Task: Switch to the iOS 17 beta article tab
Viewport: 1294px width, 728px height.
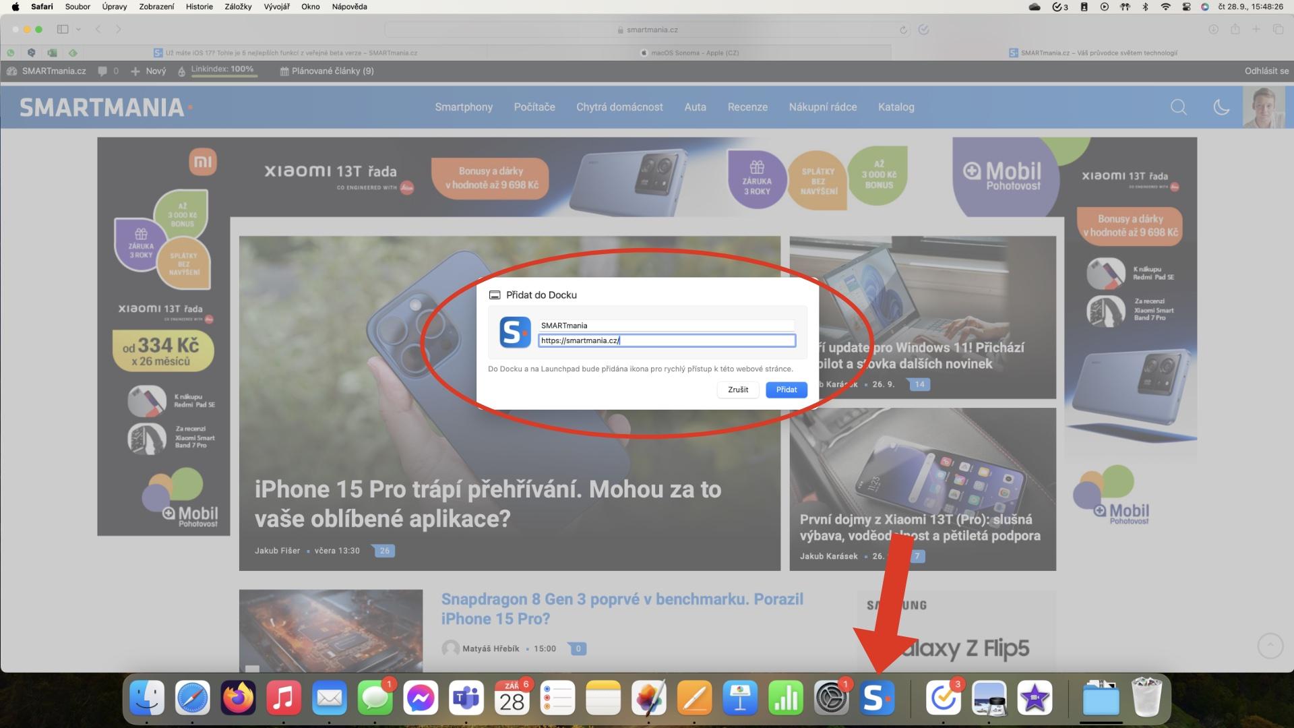Action: [x=285, y=53]
